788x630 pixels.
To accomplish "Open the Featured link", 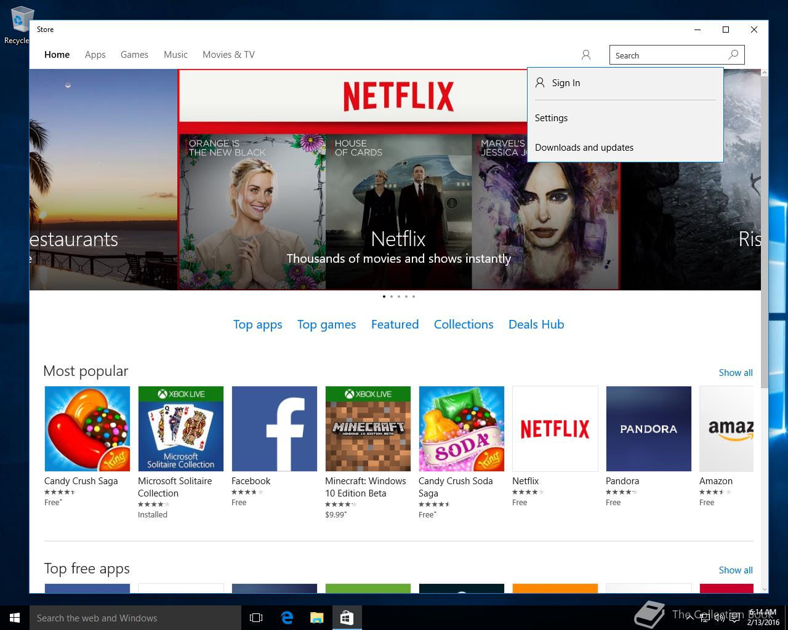I will point(395,324).
